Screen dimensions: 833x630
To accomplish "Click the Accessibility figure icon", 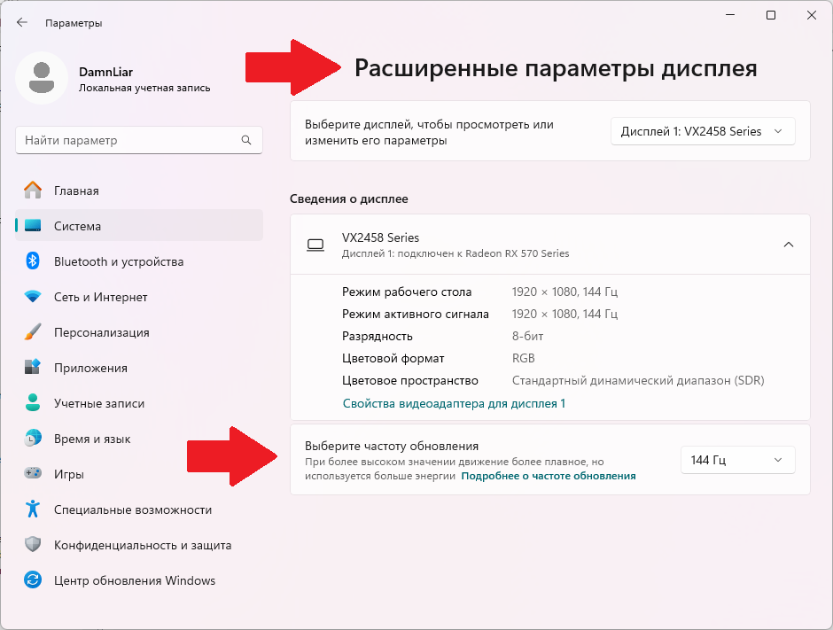I will tap(33, 509).
